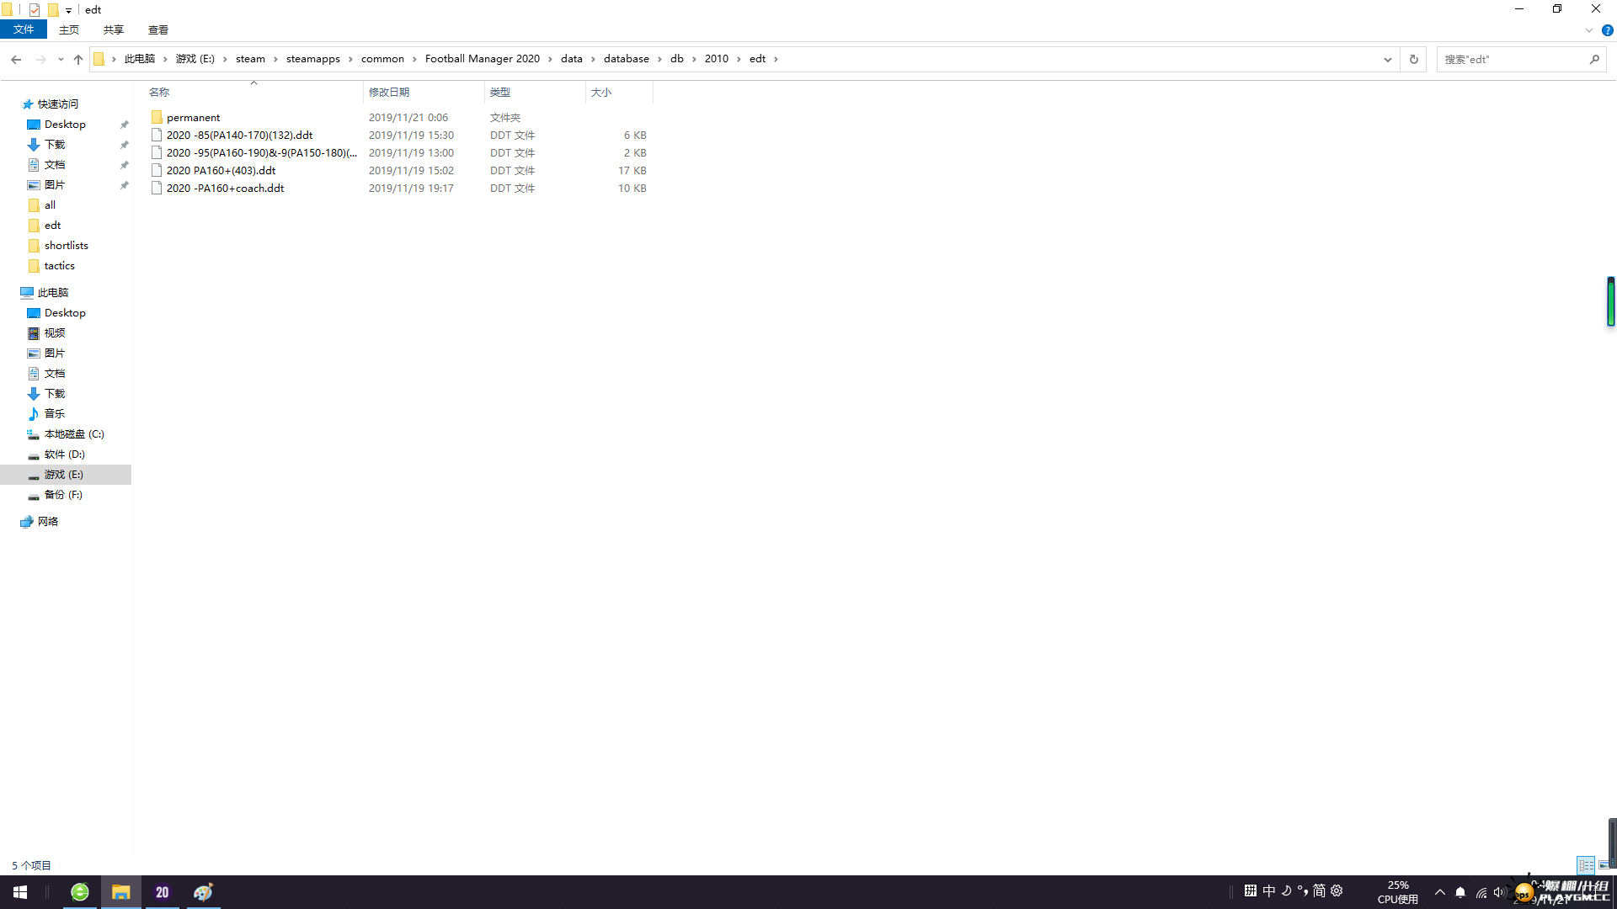Open the all folder in sidebar

pyautogui.click(x=51, y=205)
